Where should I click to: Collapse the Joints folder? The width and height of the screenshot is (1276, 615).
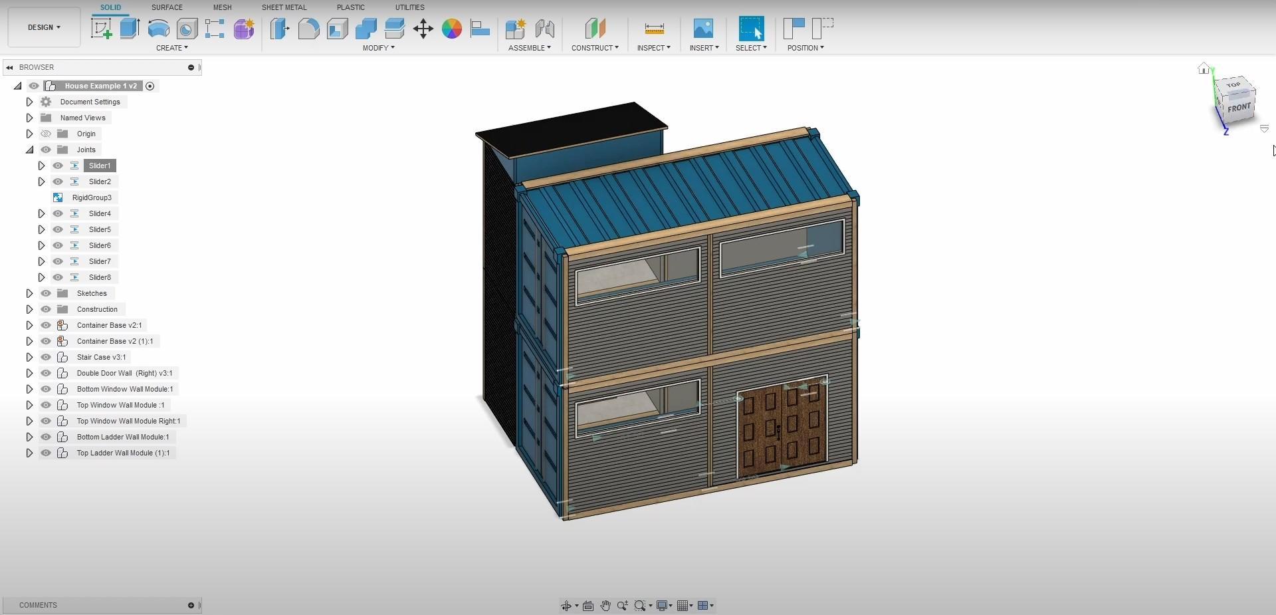click(29, 150)
